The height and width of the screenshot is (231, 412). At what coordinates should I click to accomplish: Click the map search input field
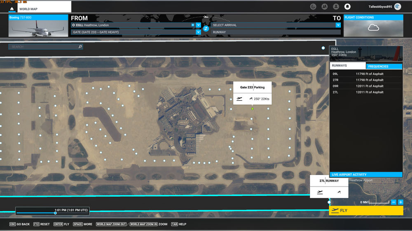click(x=43, y=47)
